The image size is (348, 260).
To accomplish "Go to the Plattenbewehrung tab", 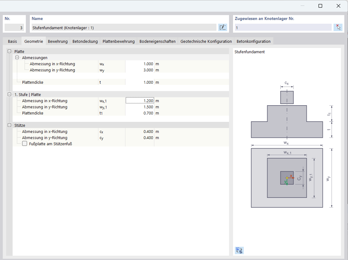I will tap(119, 41).
